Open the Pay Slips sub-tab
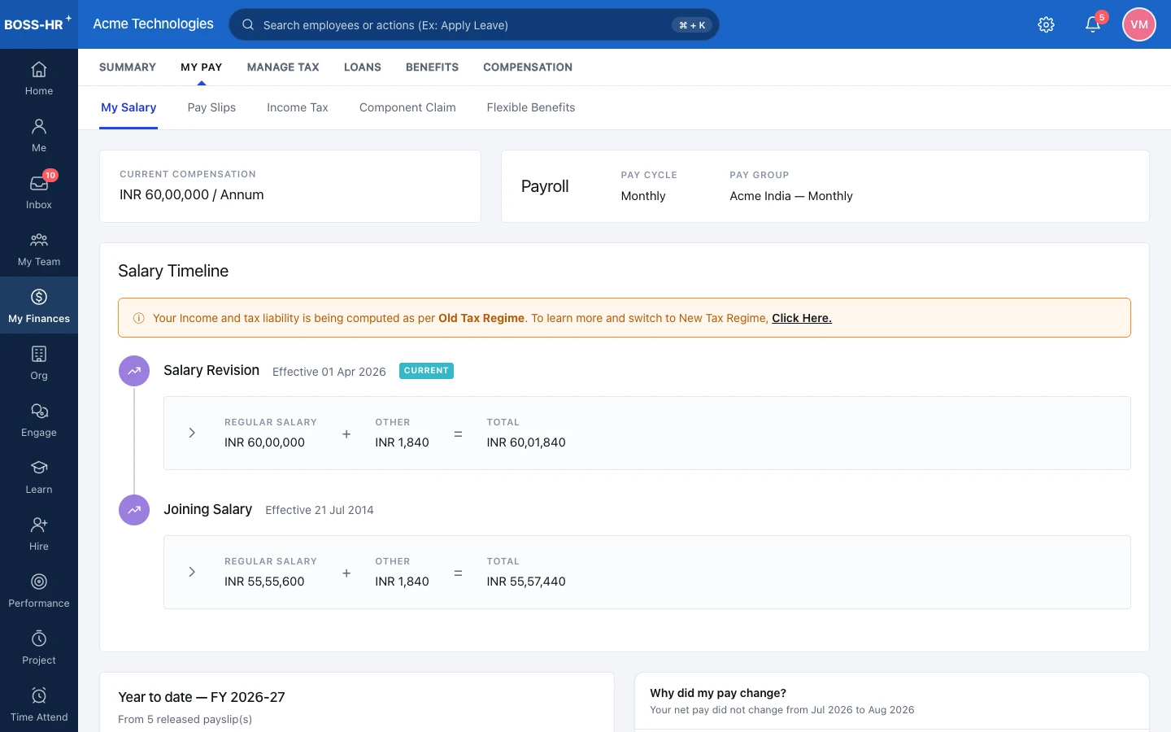Image resolution: width=1171 pixels, height=732 pixels. pos(211,107)
